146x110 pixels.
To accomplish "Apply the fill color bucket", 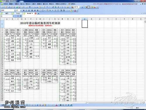I will (71, 10).
